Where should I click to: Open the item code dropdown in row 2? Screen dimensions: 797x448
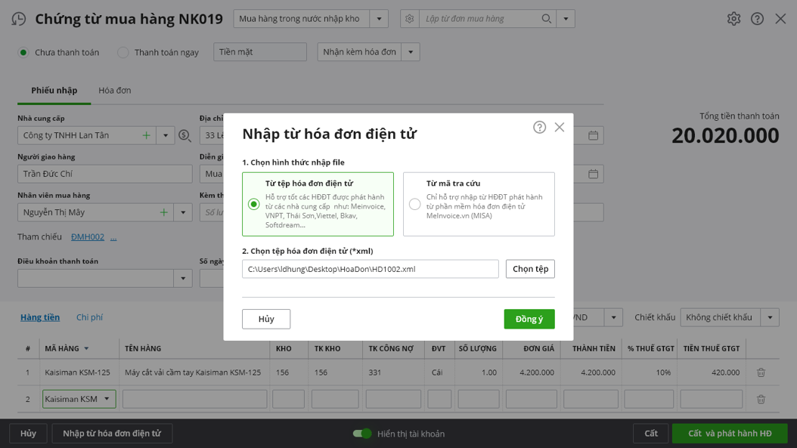click(x=107, y=399)
